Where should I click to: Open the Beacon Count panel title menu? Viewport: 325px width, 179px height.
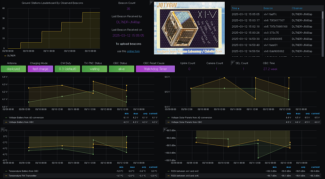127,3
